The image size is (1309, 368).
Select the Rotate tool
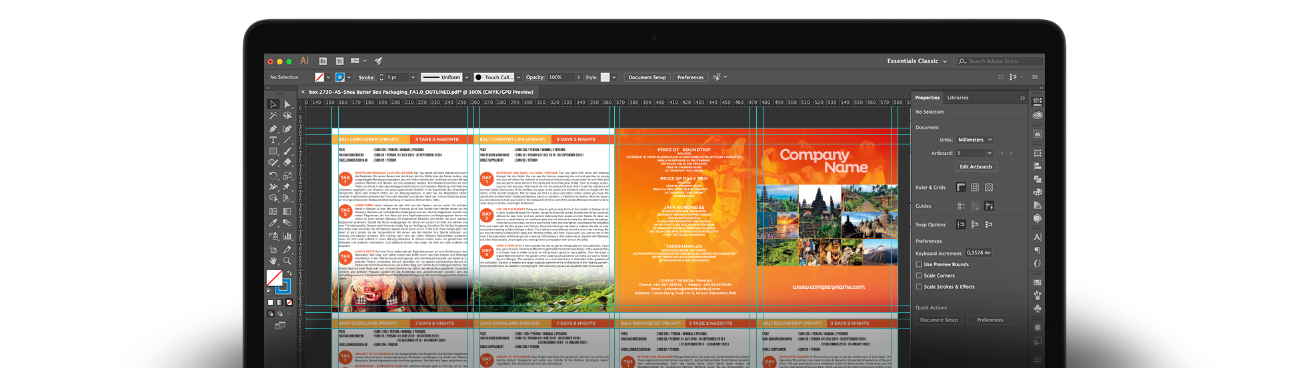273,176
